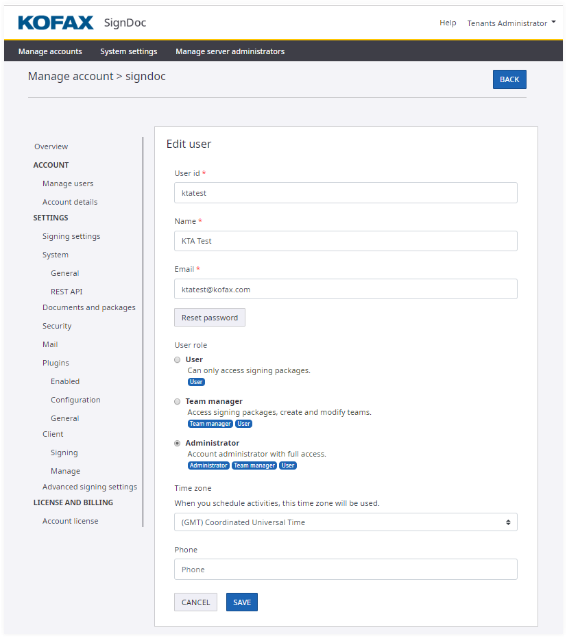Open the Manage accounts menu item

pos(50,51)
